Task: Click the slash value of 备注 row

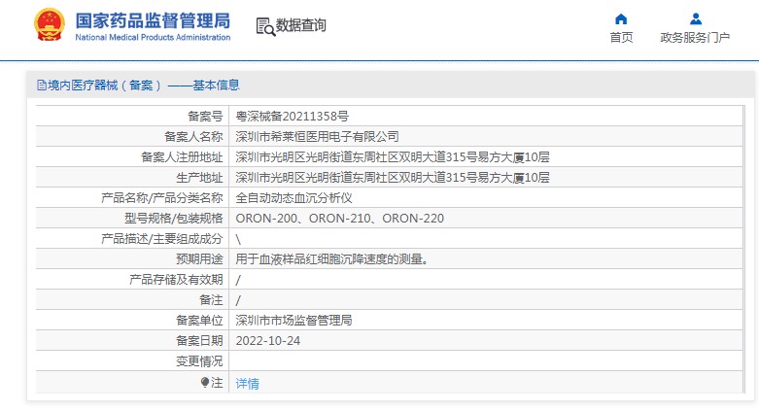Action: pyautogui.click(x=238, y=300)
